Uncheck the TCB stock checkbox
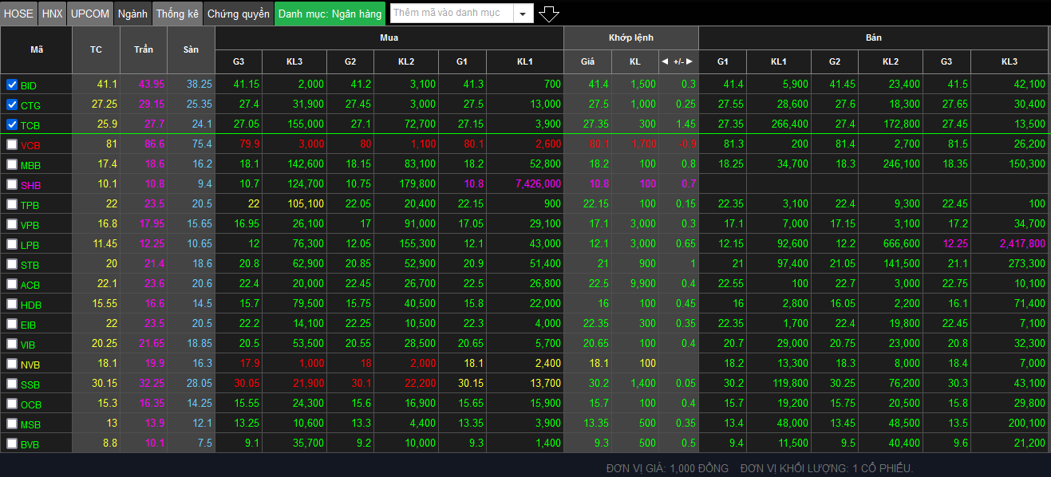Image resolution: width=1051 pixels, height=477 pixels. [x=12, y=124]
